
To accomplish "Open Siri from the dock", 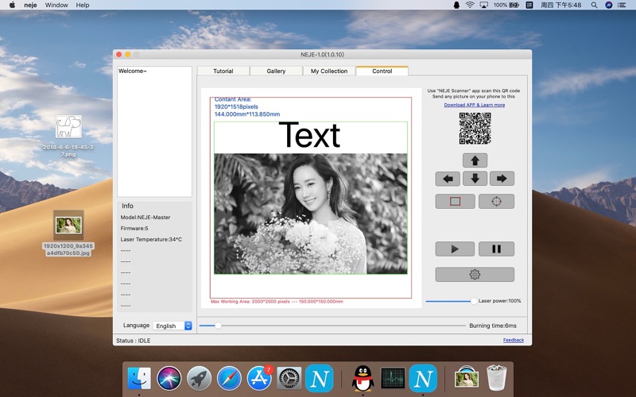I will (x=169, y=378).
